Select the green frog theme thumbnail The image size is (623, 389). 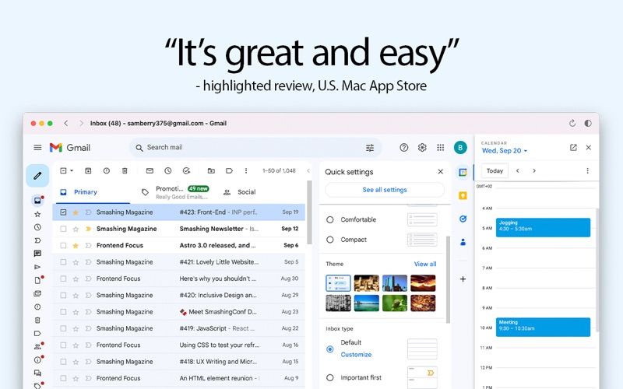point(395,303)
